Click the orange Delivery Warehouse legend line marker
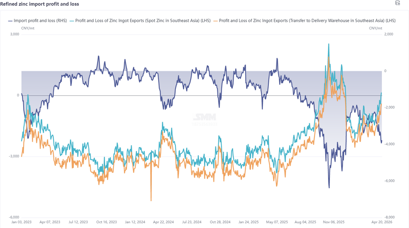 pyautogui.click(x=216, y=20)
